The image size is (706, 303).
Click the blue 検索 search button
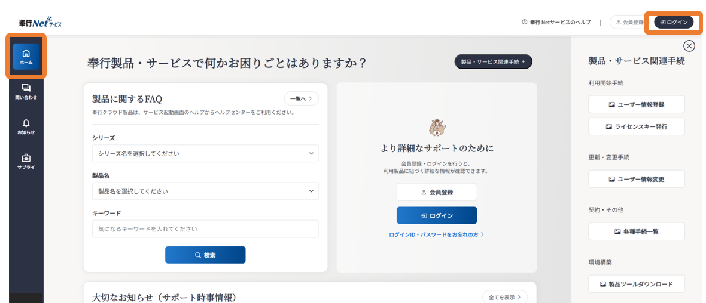coord(205,255)
